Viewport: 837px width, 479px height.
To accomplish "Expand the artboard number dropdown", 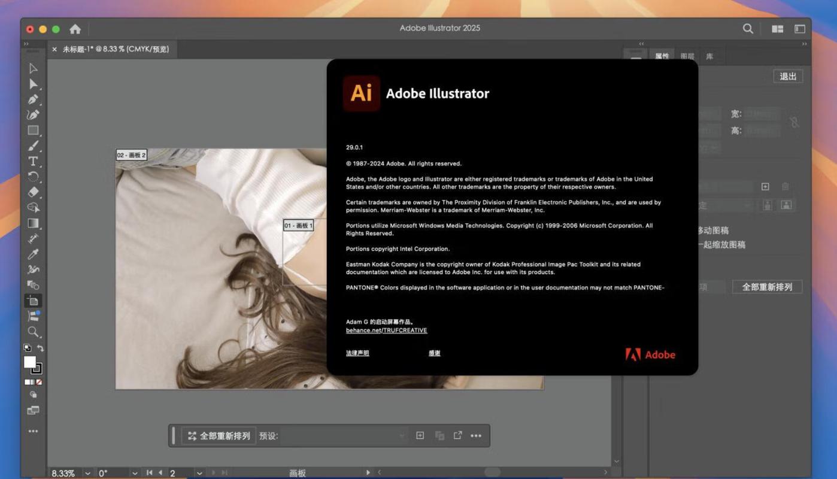I will (199, 473).
